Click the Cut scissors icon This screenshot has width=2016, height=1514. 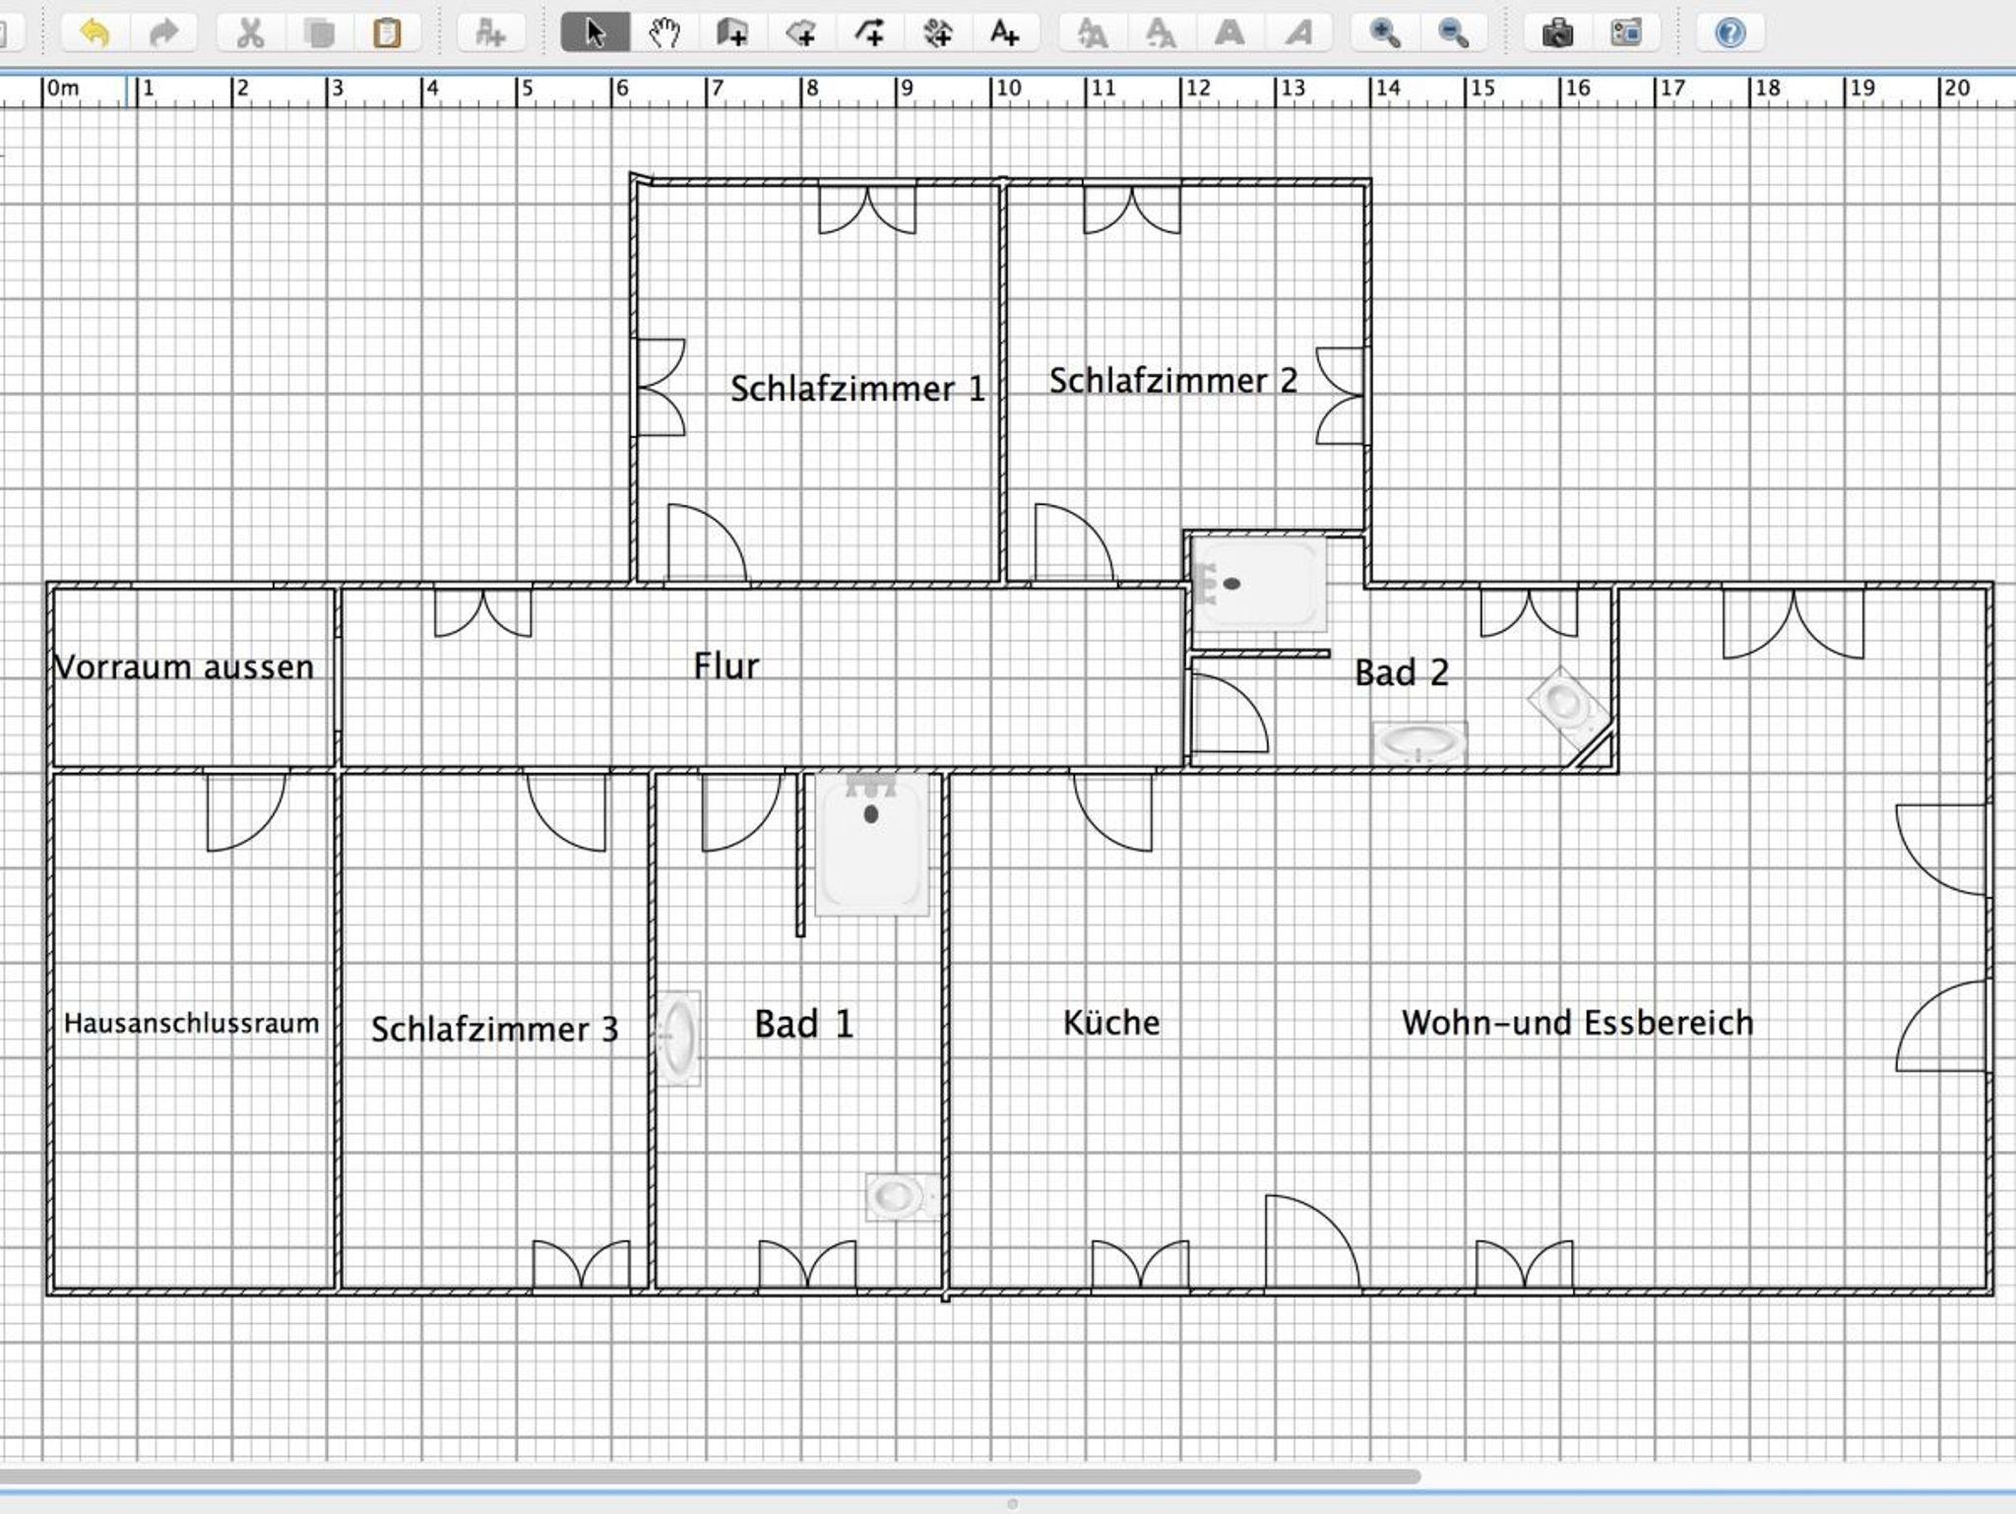click(x=250, y=33)
